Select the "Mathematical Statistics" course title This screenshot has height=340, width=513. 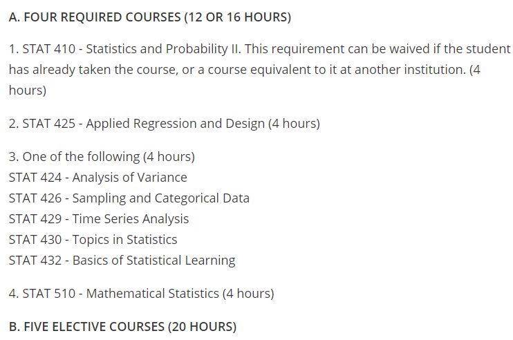[x=151, y=294]
